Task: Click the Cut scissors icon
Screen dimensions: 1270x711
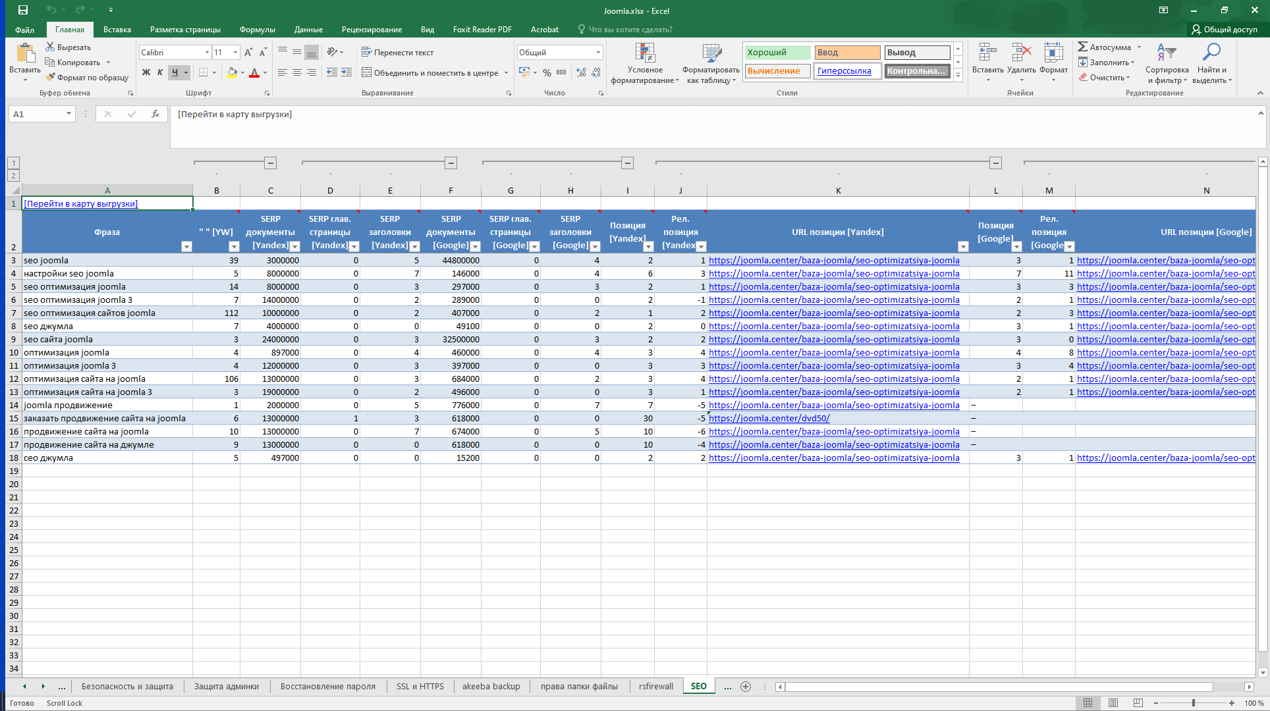Action: click(50, 47)
